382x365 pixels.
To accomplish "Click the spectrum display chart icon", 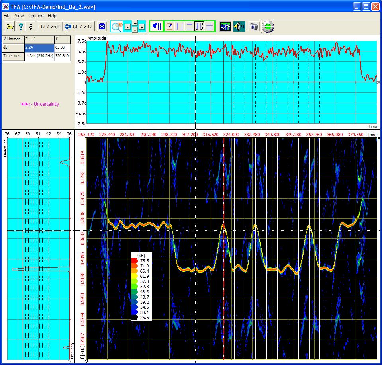I will (225, 27).
